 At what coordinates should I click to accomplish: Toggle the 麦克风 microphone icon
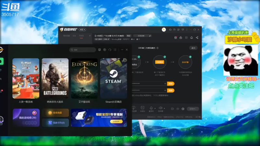(x=151, y=109)
